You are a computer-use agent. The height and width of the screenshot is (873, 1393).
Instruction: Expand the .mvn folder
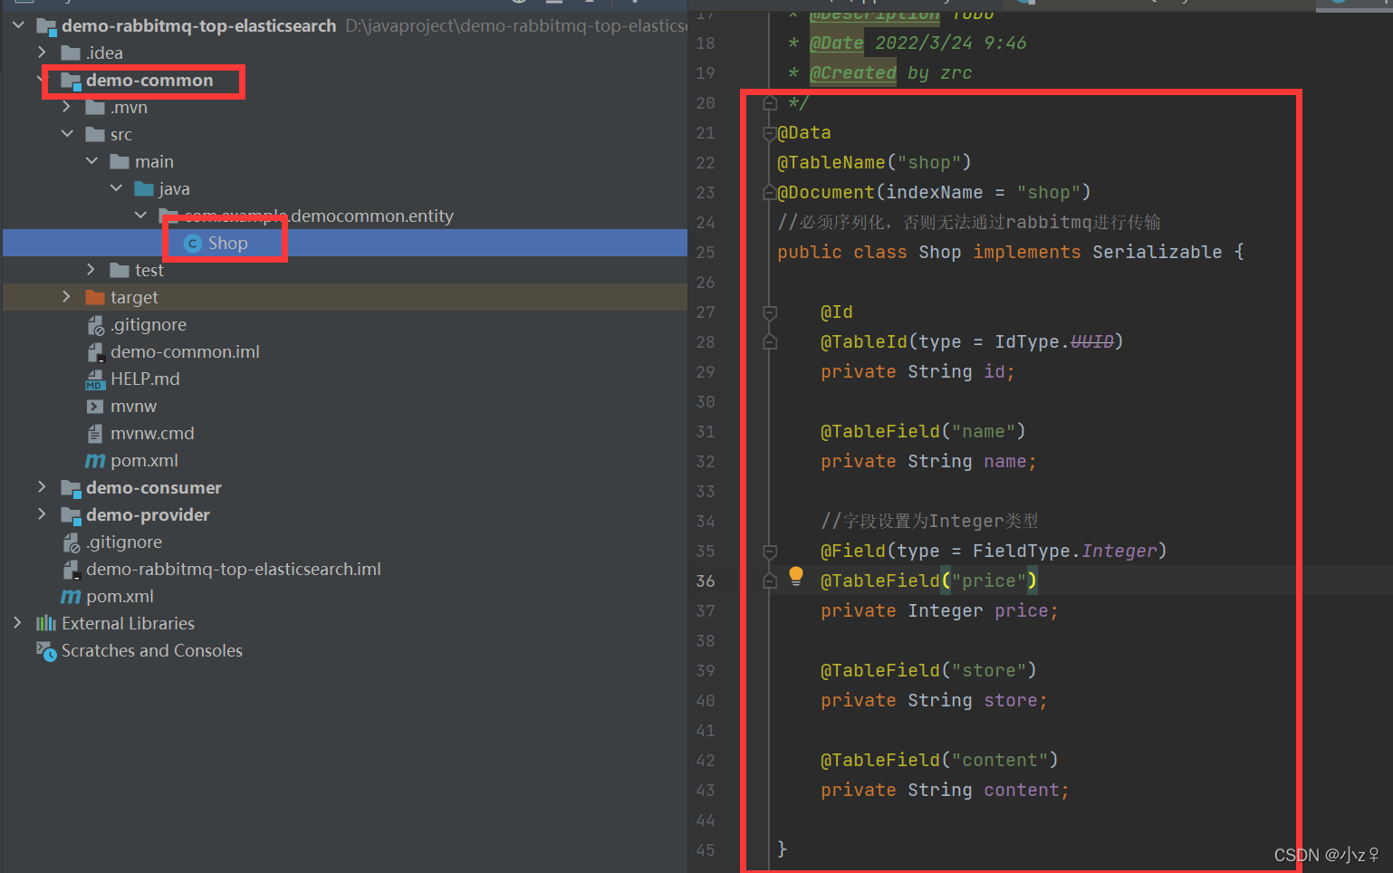[x=66, y=107]
